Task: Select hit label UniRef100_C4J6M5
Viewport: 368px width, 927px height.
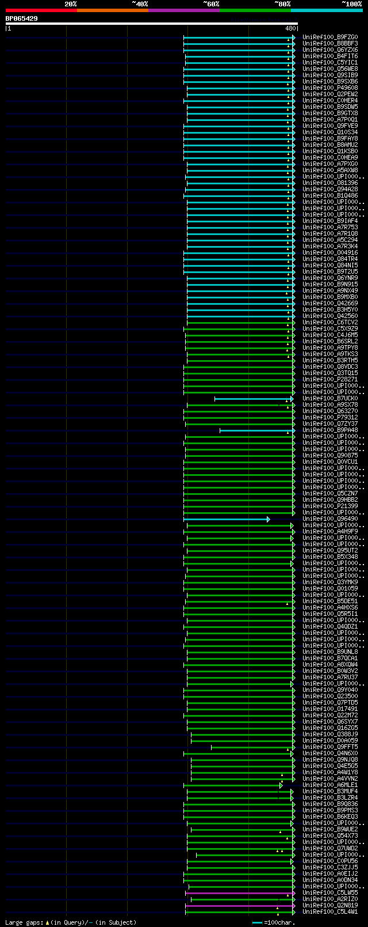Action: click(330, 335)
